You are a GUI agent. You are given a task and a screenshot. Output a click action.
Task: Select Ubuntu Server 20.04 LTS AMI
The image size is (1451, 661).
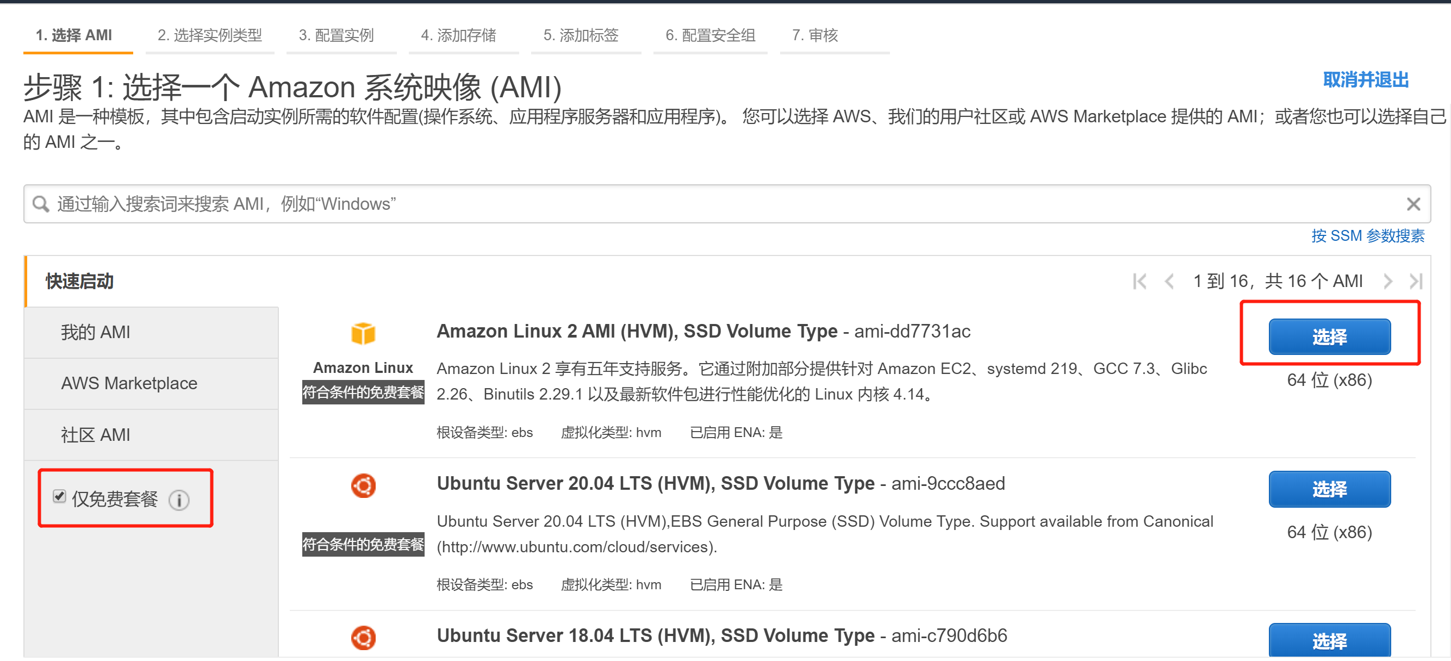1329,489
